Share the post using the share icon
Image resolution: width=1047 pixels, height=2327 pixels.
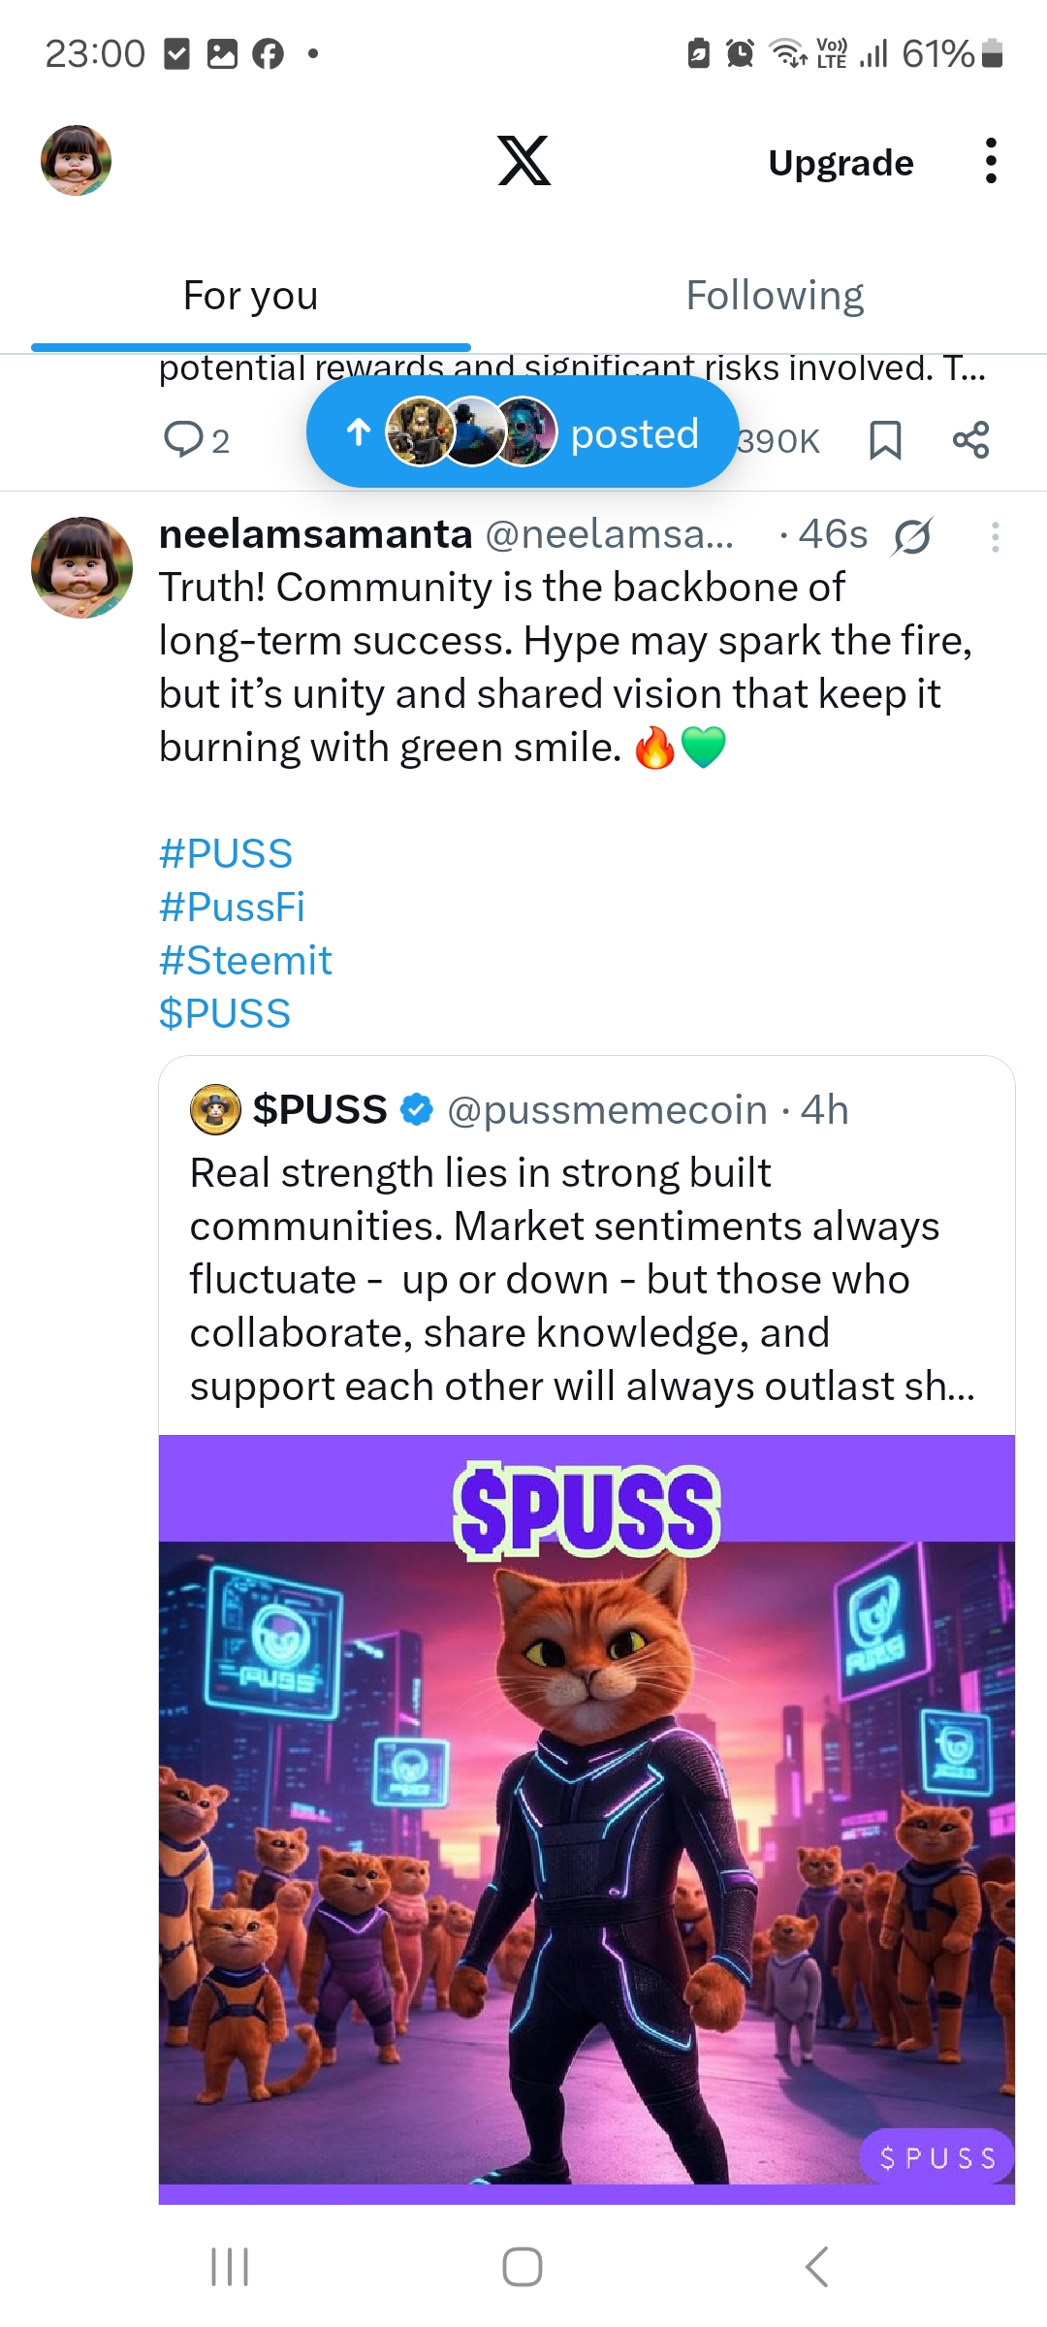coord(970,440)
